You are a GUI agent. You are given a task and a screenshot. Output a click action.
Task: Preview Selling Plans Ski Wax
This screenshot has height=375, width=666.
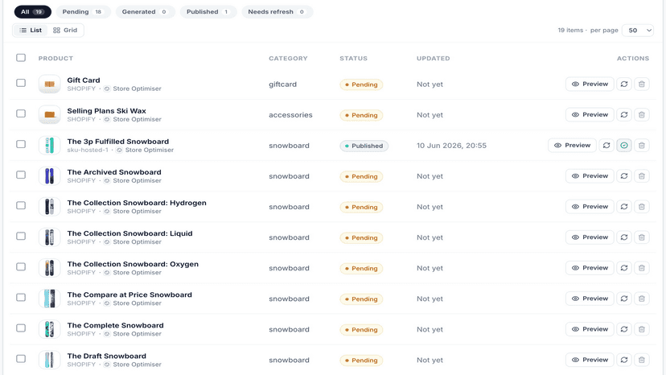click(590, 115)
